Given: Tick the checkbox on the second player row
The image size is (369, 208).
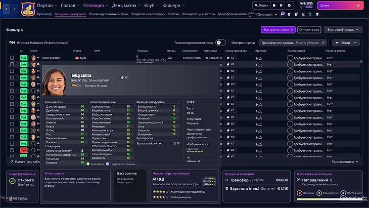Looking at the screenshot, I should tap(12, 65).
